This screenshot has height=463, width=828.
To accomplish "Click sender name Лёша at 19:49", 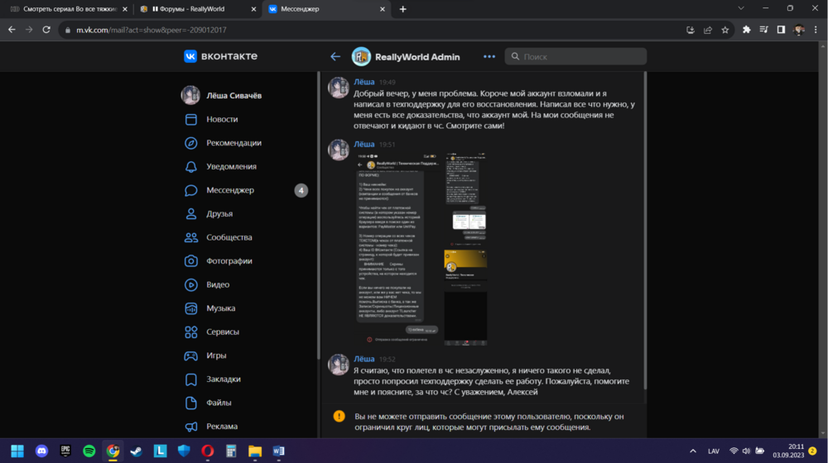I will click(x=363, y=82).
